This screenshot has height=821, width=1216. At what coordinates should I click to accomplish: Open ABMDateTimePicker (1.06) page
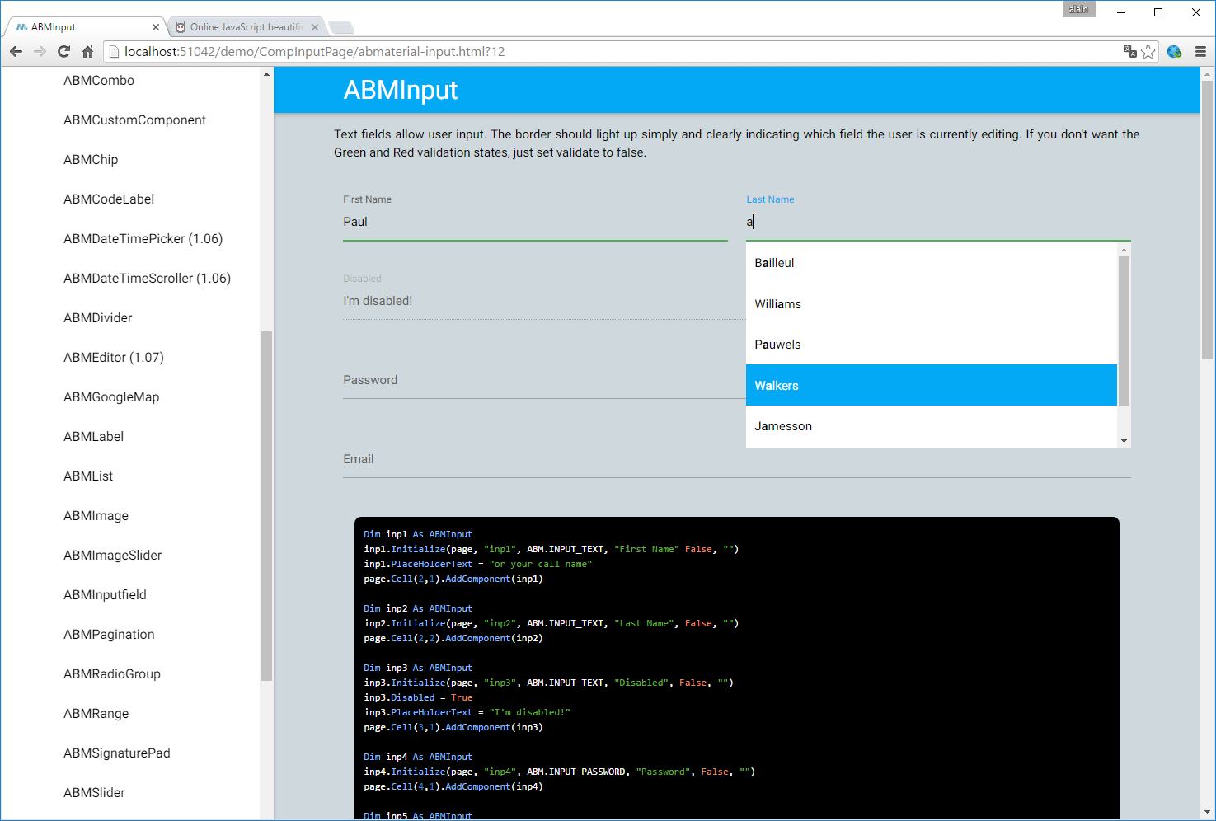[143, 239]
